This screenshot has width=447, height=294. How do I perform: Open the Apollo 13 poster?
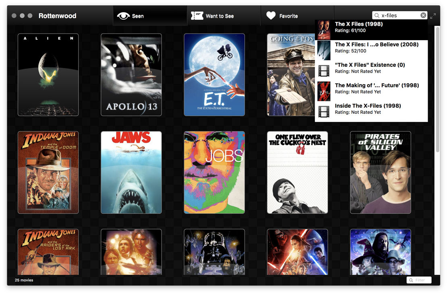[131, 75]
